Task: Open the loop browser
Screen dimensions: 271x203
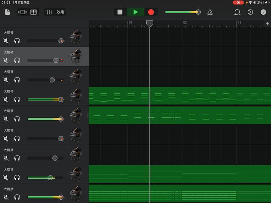Action: pos(237,12)
